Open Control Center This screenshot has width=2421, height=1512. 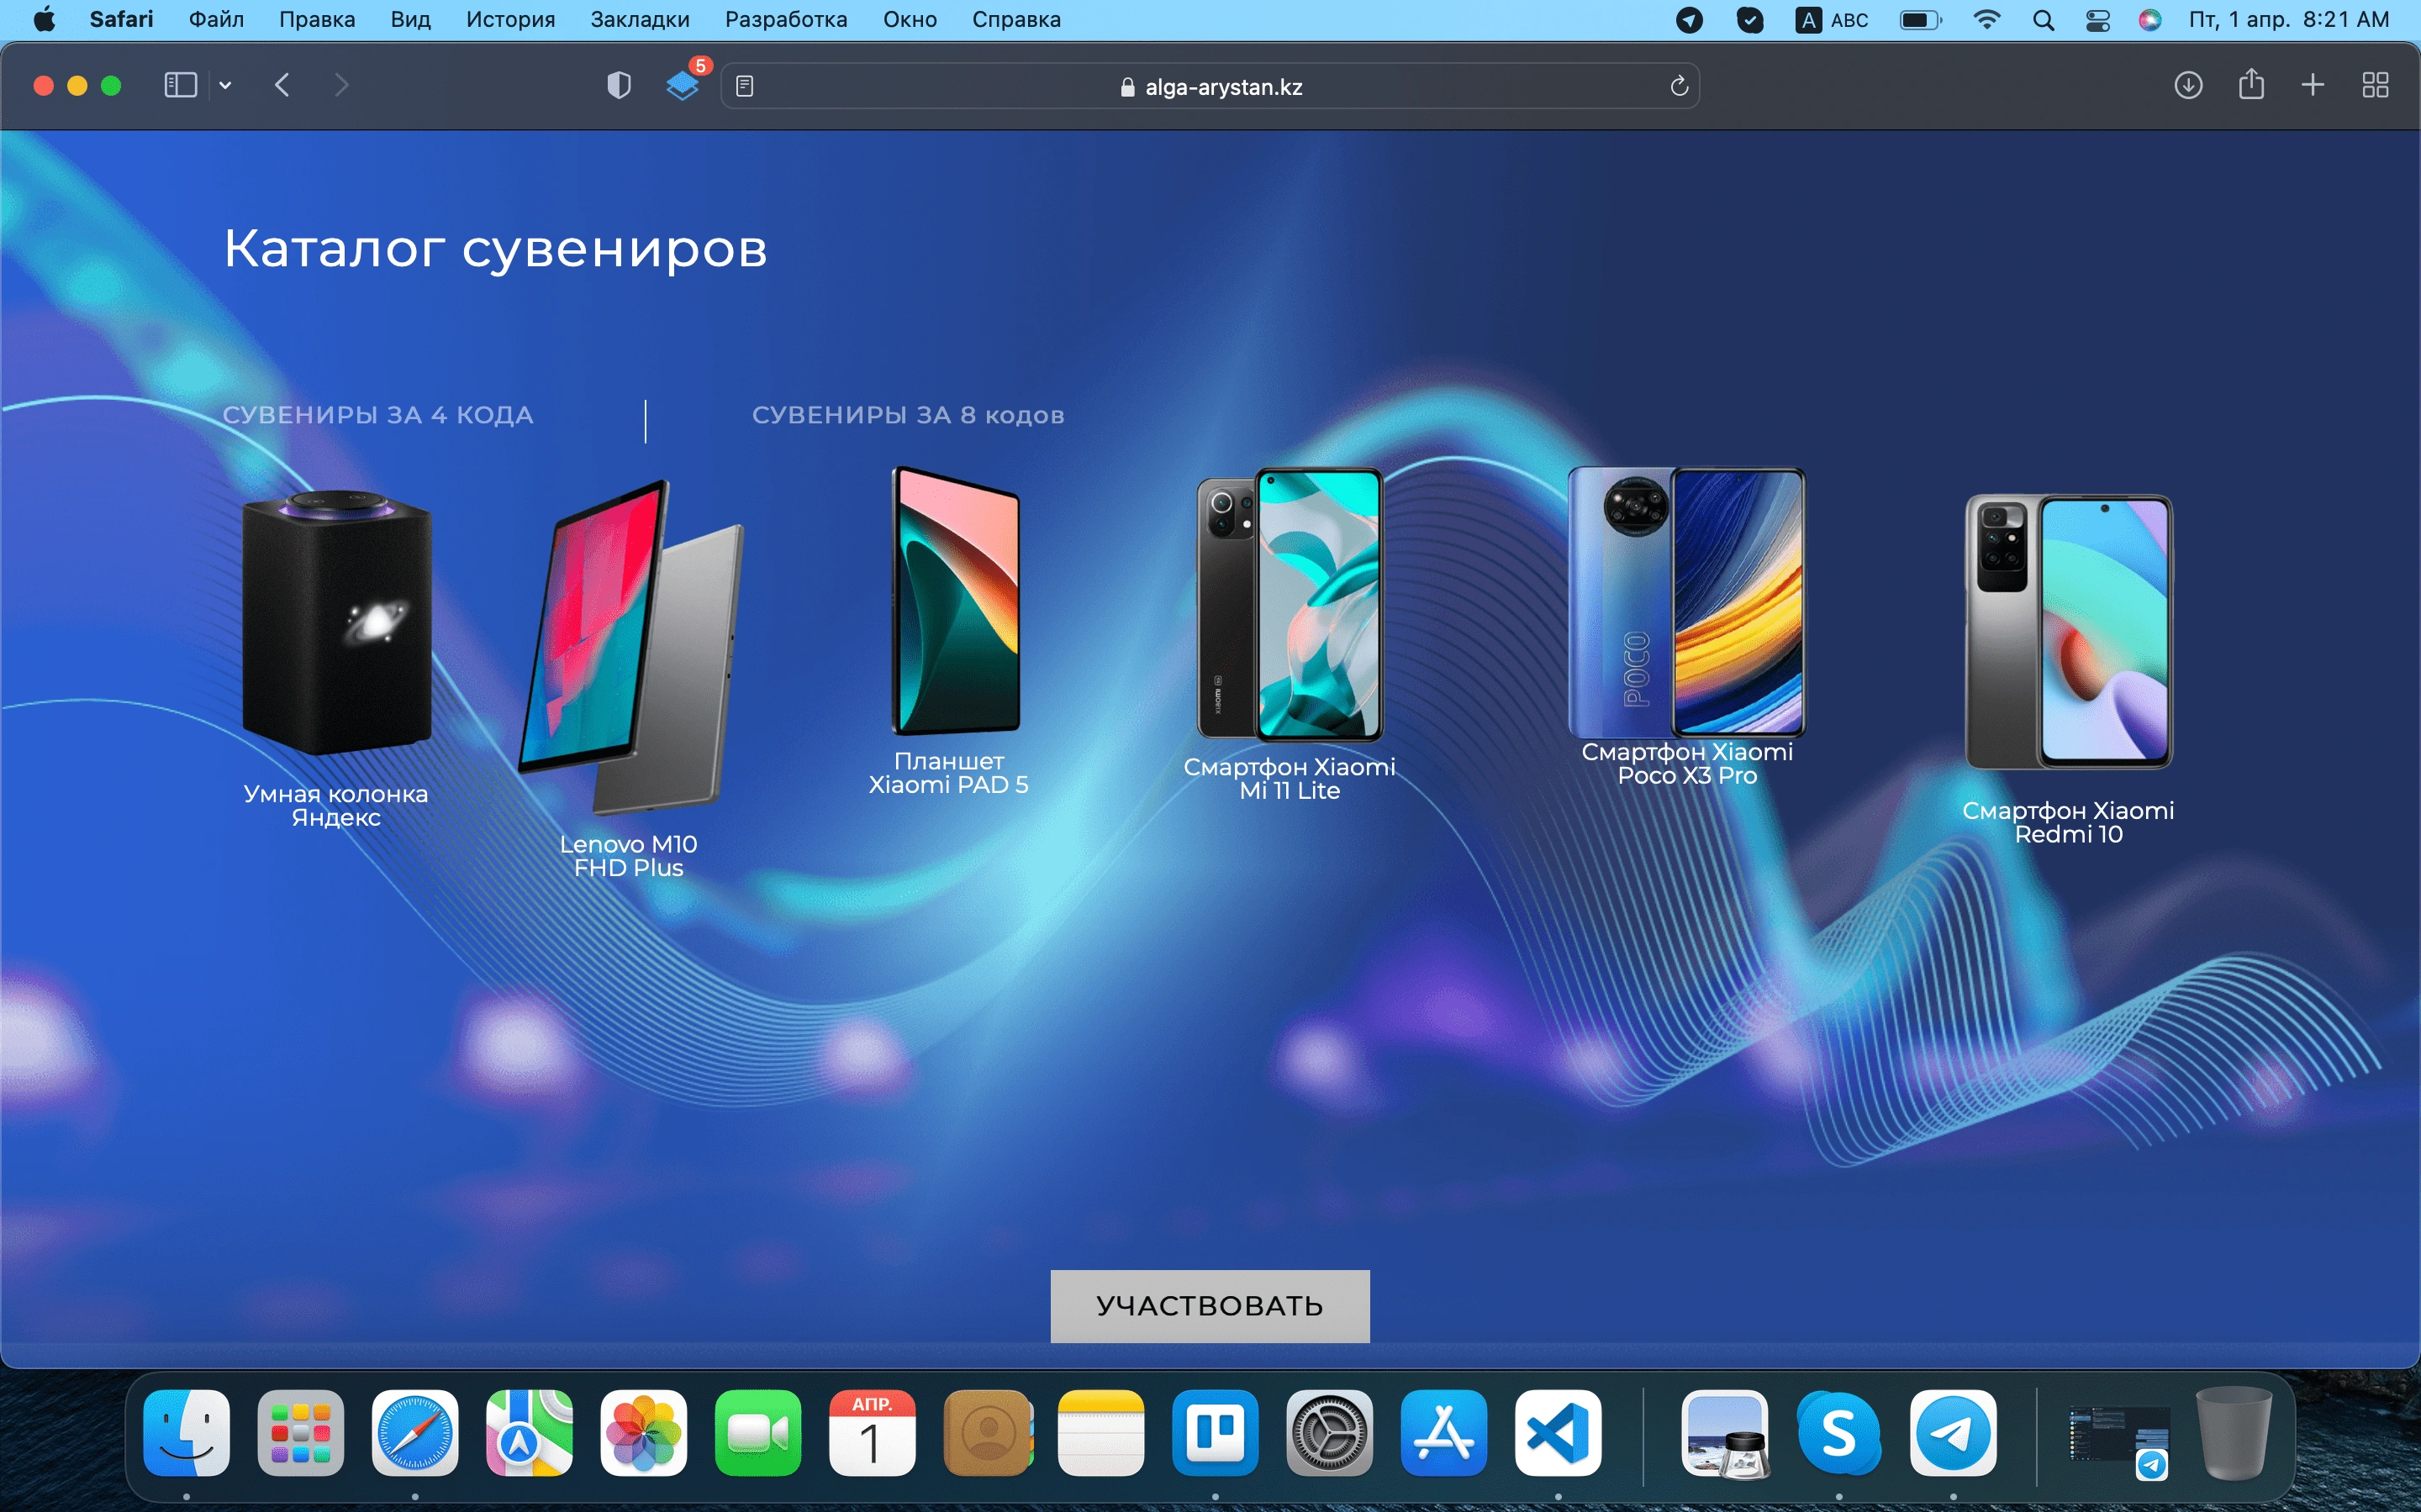coord(2098,20)
